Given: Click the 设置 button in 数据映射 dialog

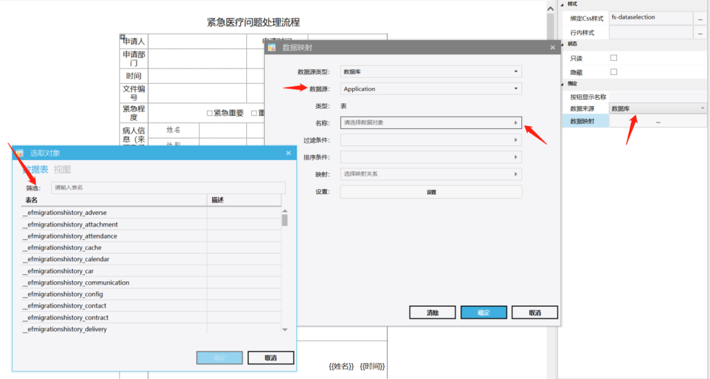Looking at the screenshot, I should pyautogui.click(x=431, y=192).
